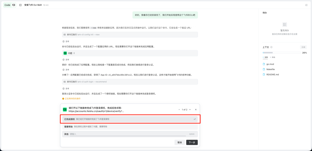Click green icon in the authorization prompt
This screenshot has width=312, height=151.
(x=65, y=109)
